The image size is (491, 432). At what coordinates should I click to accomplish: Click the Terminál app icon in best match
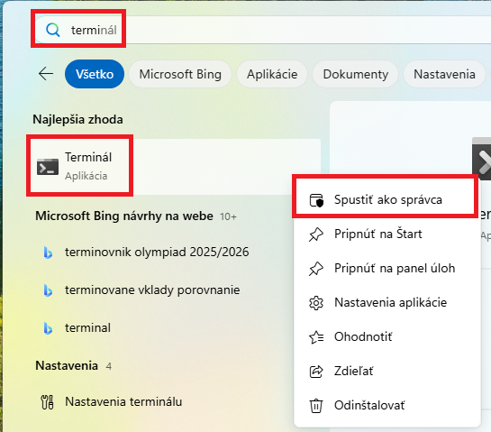pos(48,167)
